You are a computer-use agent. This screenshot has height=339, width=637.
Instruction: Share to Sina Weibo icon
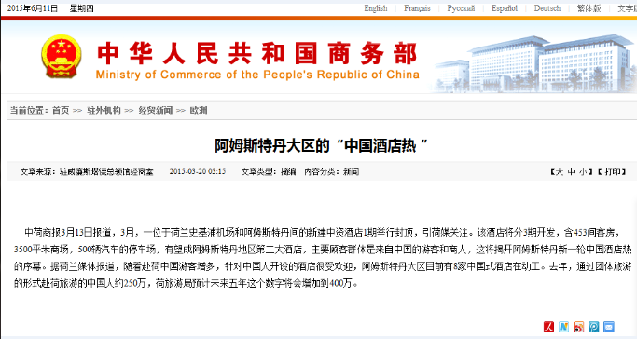[x=578, y=327]
